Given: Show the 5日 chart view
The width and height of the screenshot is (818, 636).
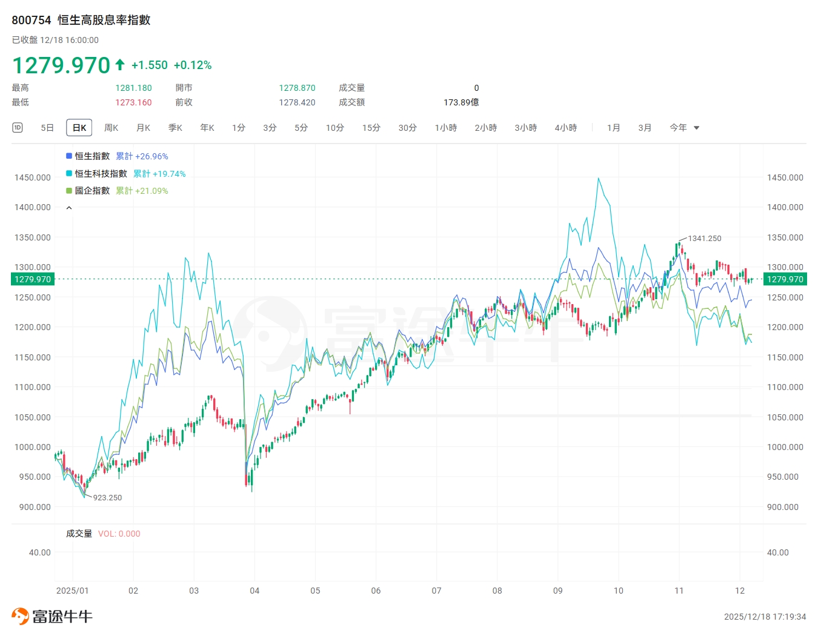Looking at the screenshot, I should click(x=47, y=128).
